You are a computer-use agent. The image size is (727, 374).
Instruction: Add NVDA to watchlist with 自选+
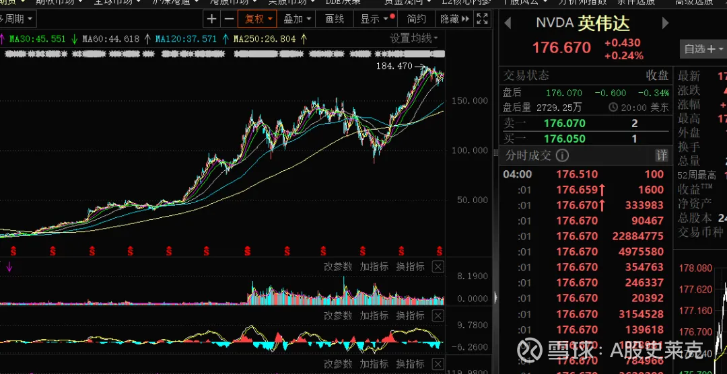[699, 48]
